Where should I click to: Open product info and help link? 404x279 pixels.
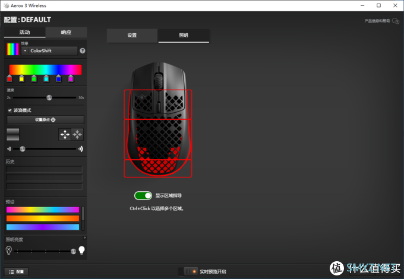[x=377, y=21]
